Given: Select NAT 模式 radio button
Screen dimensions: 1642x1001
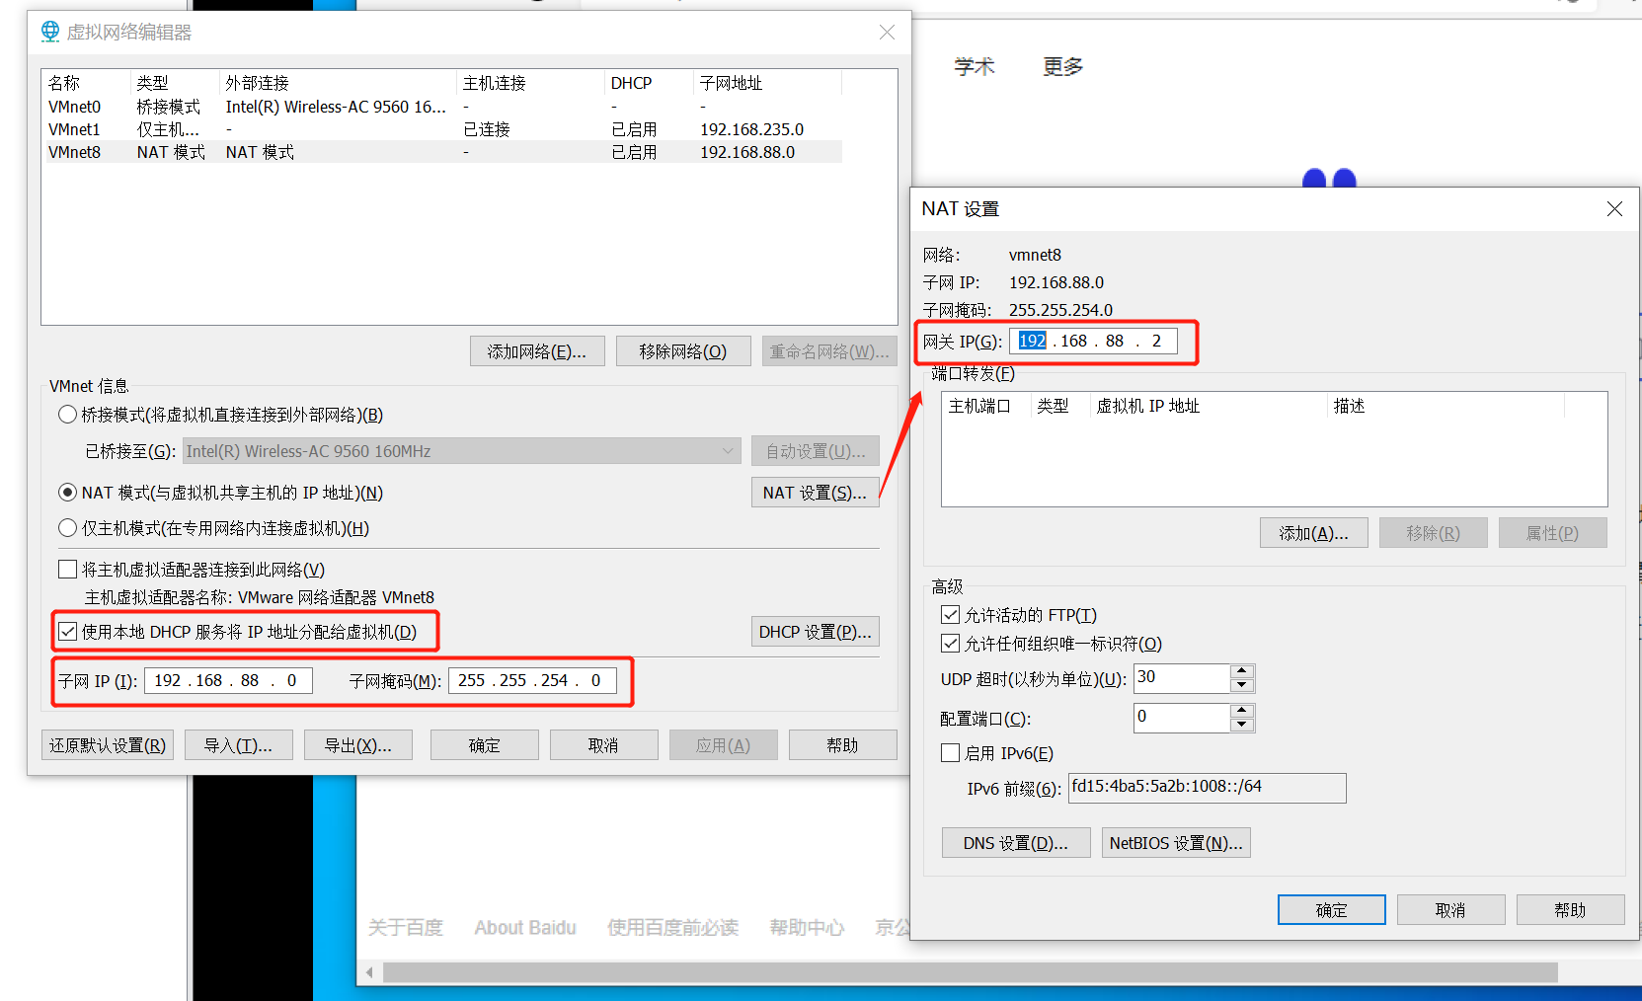Looking at the screenshot, I should click(67, 493).
